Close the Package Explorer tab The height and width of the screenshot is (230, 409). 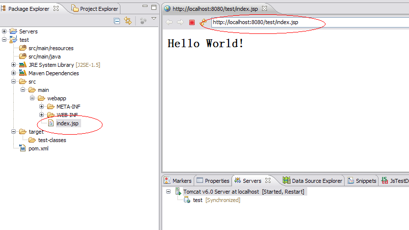point(56,8)
